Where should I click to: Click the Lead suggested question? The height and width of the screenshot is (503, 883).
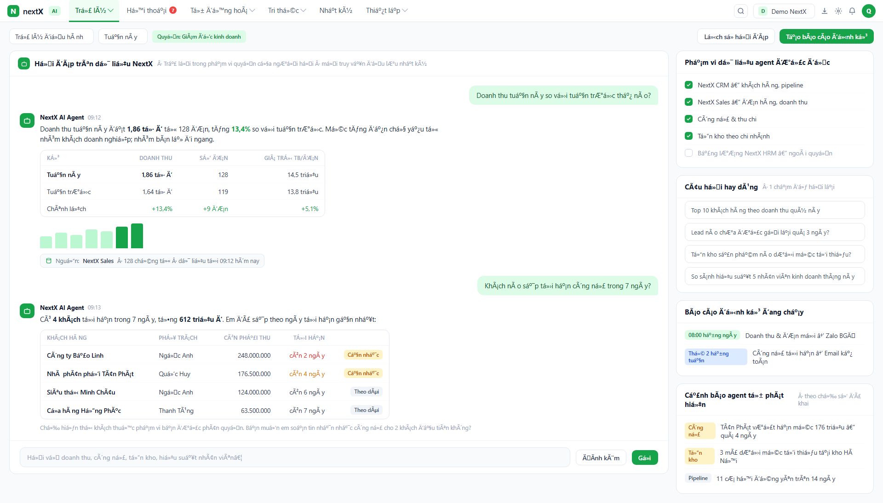tap(774, 232)
